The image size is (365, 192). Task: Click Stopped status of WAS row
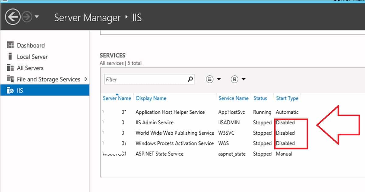pos(262,143)
